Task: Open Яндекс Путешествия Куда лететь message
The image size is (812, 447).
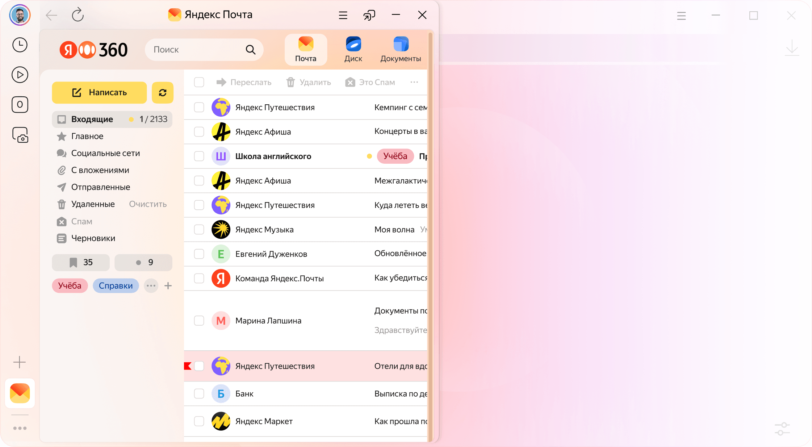Action: click(306, 205)
